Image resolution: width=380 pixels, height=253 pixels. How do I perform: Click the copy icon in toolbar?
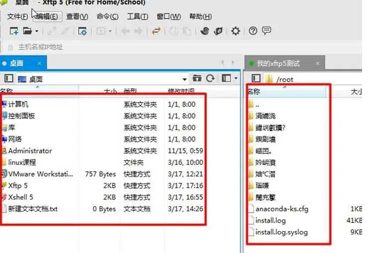tap(173, 31)
